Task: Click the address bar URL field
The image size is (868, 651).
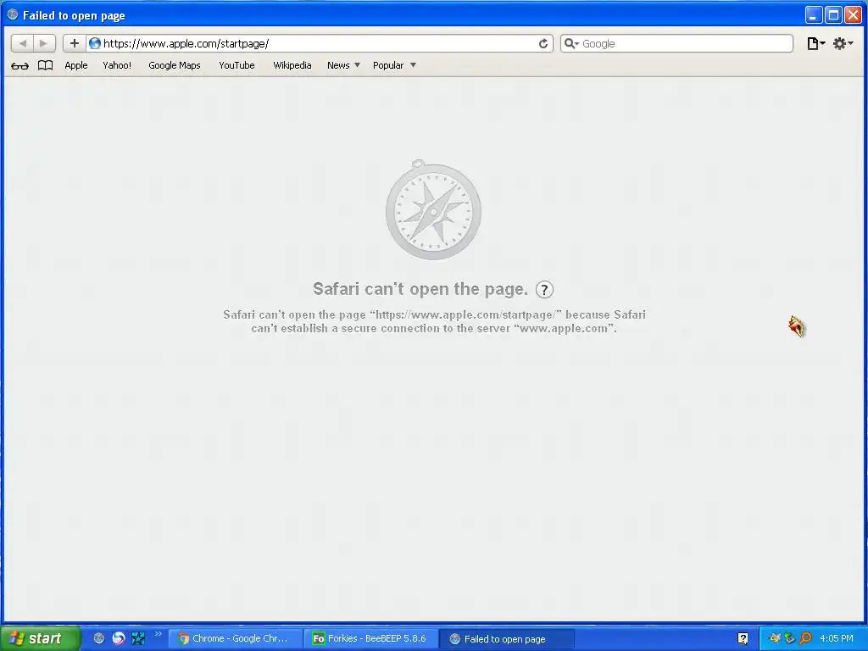Action: coord(319,44)
